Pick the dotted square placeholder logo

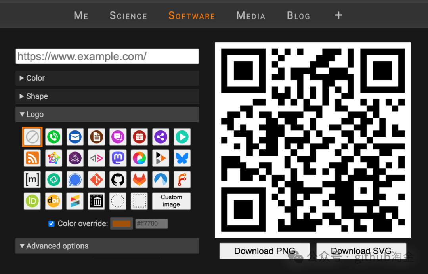coord(139,201)
